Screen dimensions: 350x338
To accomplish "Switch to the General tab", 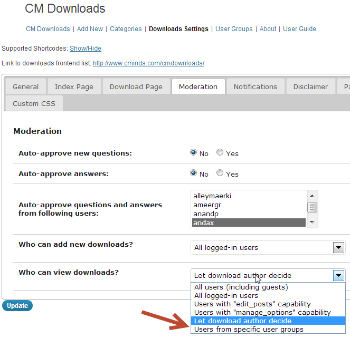I will tap(26, 87).
